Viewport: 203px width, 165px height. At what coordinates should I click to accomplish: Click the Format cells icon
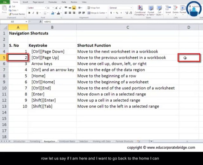183,8
